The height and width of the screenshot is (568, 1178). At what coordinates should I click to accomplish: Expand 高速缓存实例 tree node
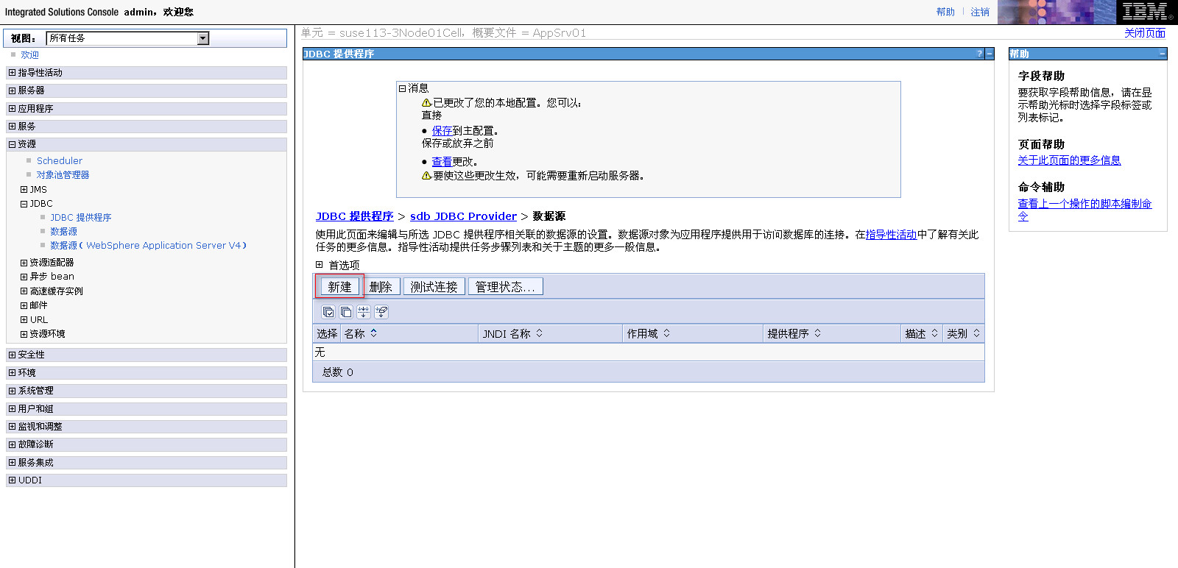[24, 291]
